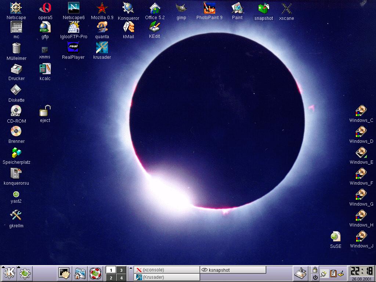Launch the yast2 desktop icon
The height and width of the screenshot is (282, 376).
pyautogui.click(x=16, y=194)
